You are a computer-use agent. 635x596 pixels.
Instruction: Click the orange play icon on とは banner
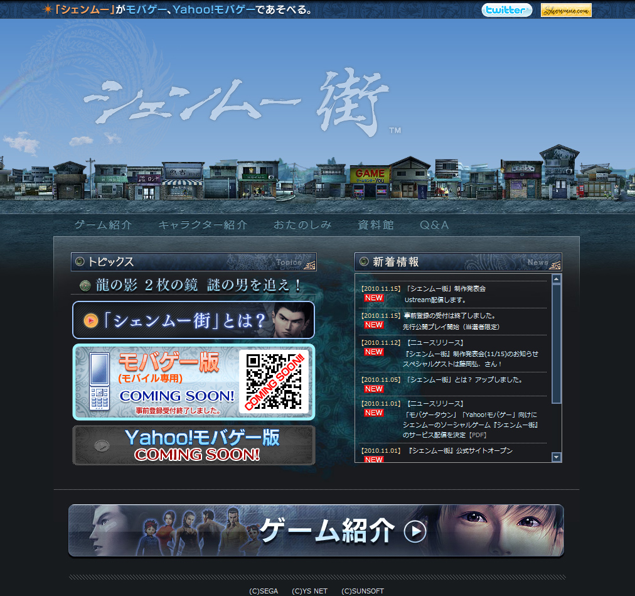point(91,321)
